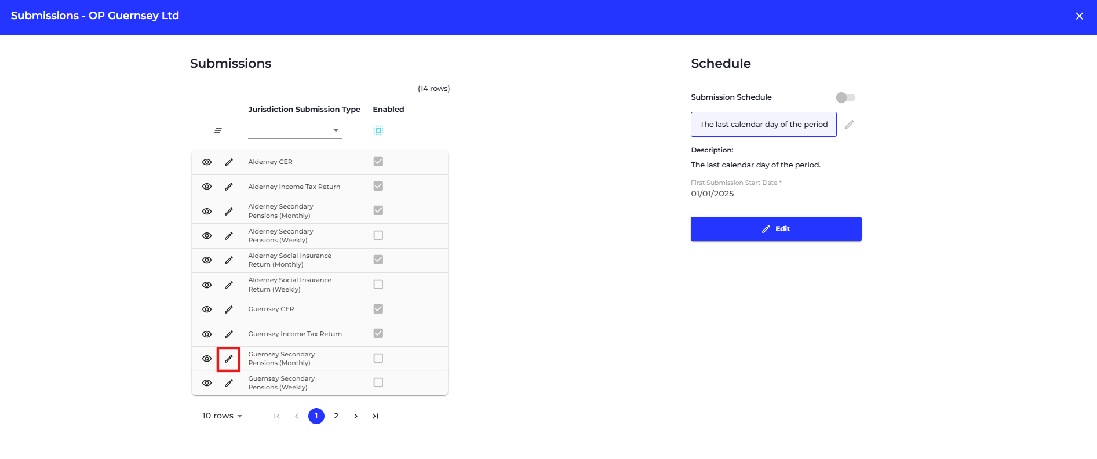Screen dimensions: 1097x459
Task: View Alderney Social Insurance Return (Weekly)
Action: tap(207, 285)
